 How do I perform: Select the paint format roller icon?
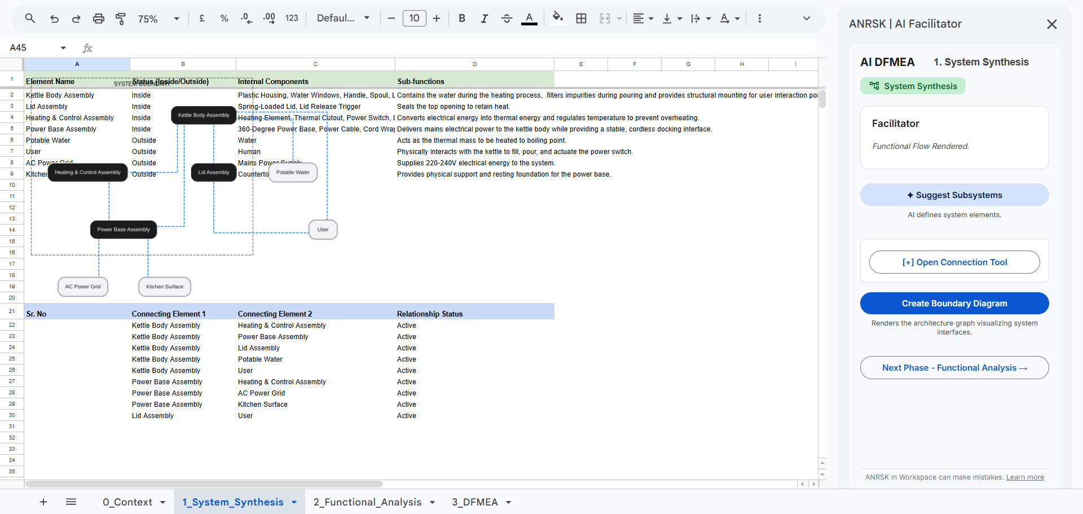click(121, 19)
